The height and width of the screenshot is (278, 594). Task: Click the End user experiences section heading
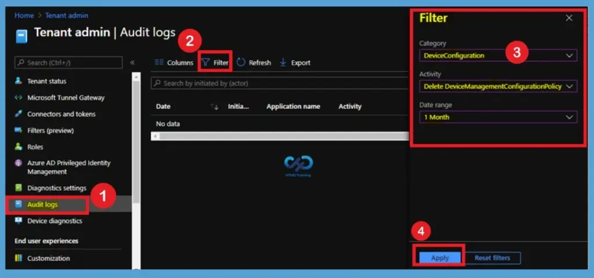point(46,241)
